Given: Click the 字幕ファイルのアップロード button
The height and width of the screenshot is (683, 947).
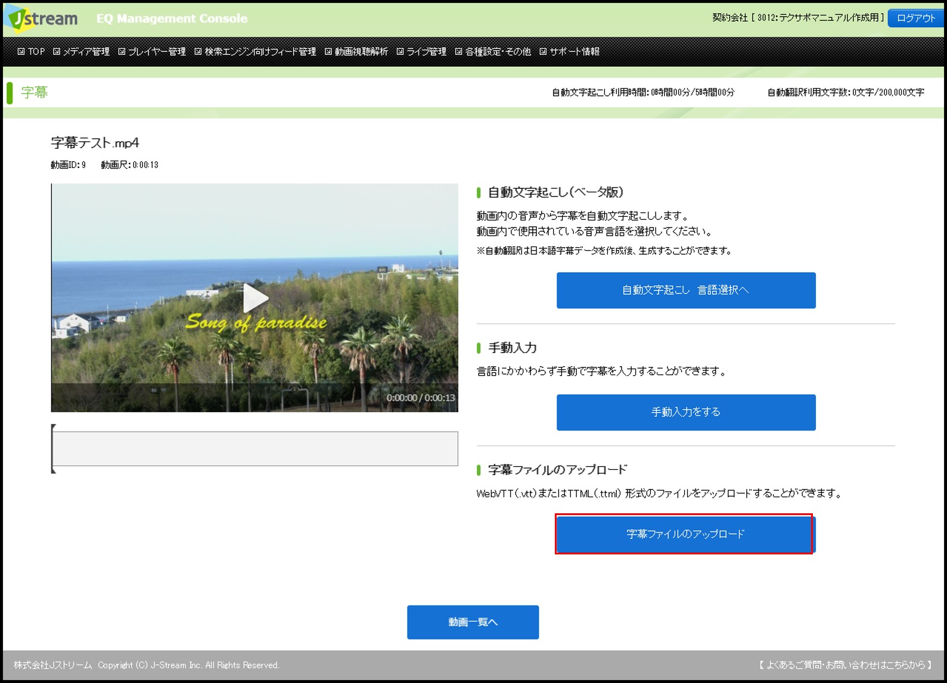Looking at the screenshot, I should point(686,534).
